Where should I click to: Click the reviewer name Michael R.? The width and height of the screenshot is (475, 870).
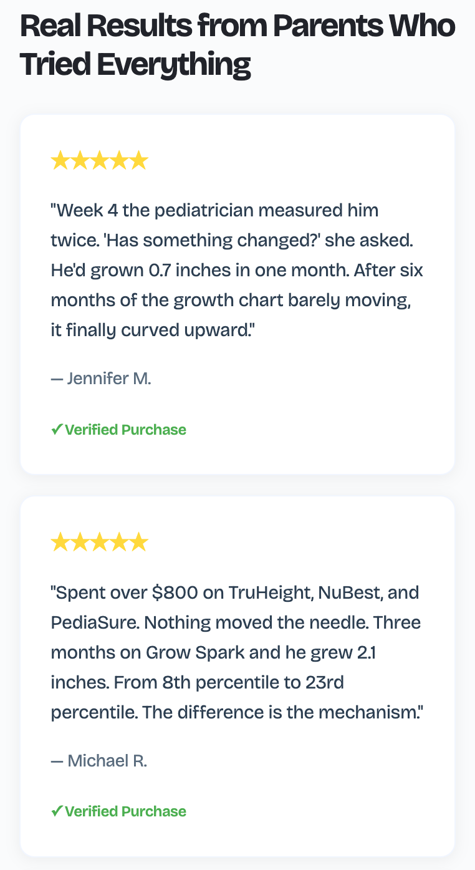point(107,760)
